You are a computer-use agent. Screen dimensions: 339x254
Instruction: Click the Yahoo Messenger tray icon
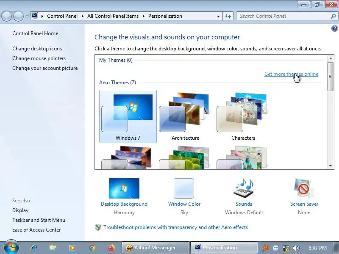(276, 248)
